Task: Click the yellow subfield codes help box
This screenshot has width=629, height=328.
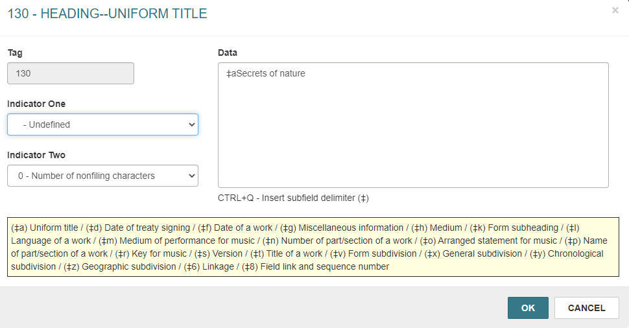Action: click(313, 247)
